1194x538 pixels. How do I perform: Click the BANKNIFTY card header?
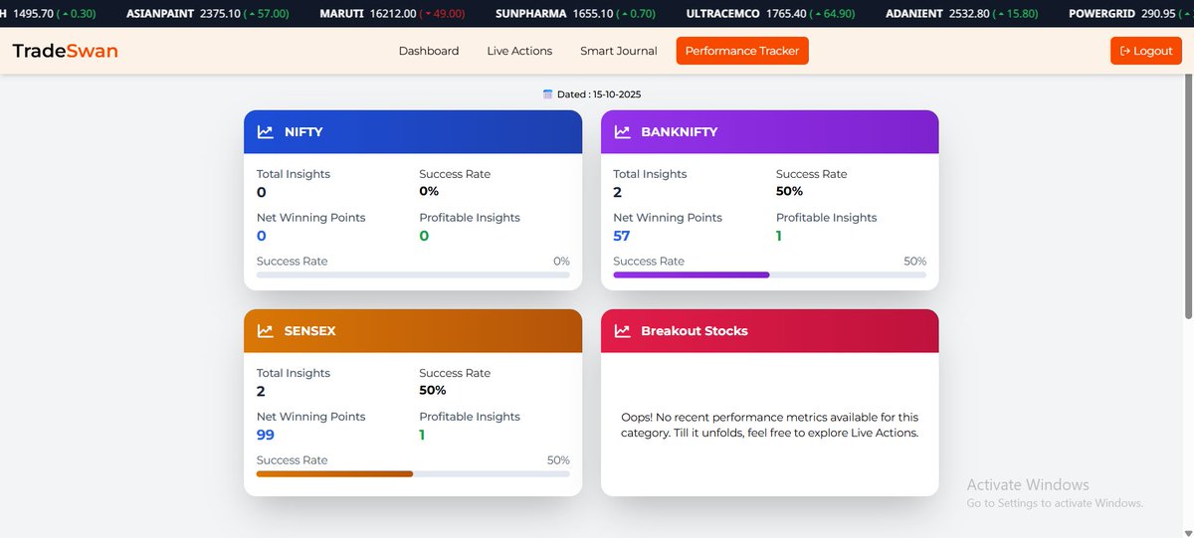coord(769,131)
